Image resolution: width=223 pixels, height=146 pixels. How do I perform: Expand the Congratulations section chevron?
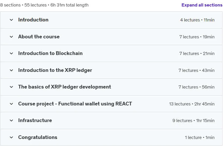(11, 137)
